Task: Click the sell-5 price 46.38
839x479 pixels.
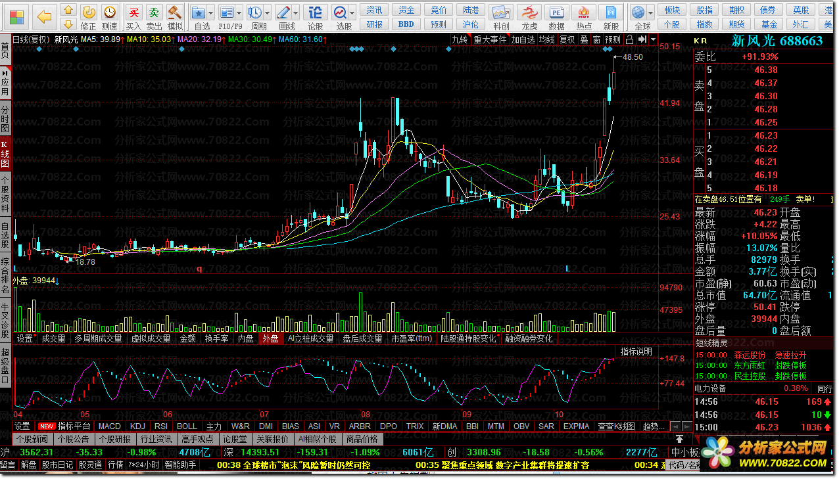Action: [x=765, y=70]
